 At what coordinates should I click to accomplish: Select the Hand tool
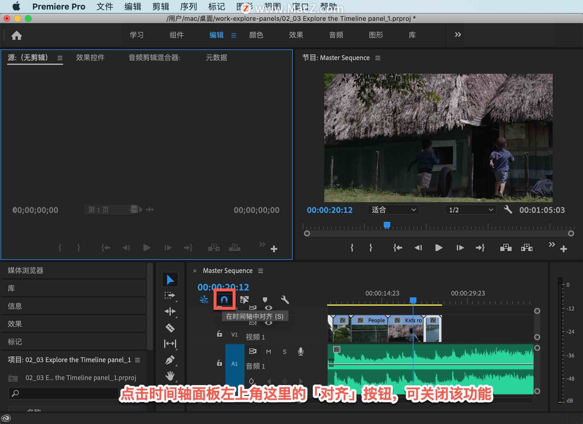170,376
